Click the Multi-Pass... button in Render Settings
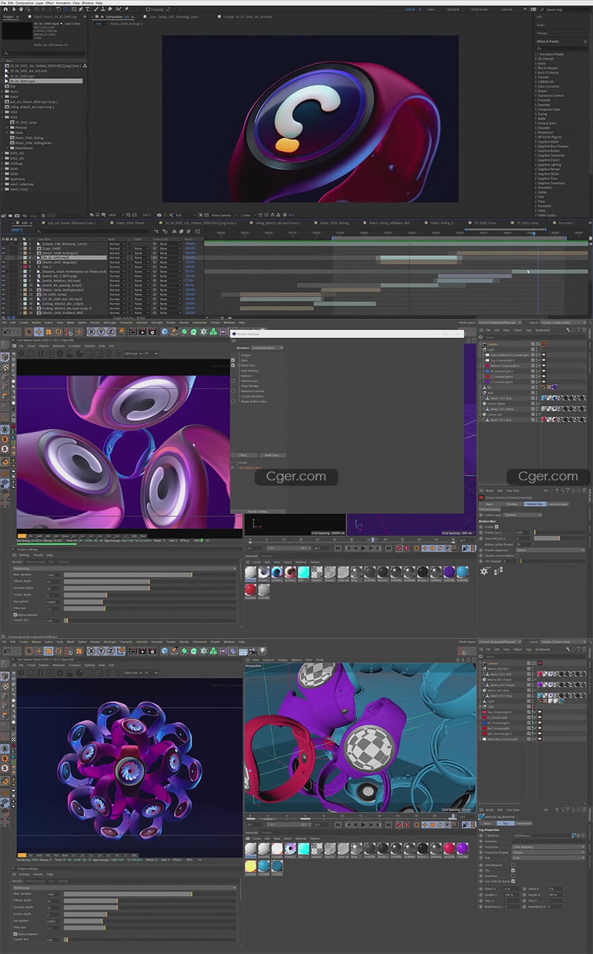This screenshot has height=954, width=593. [x=272, y=455]
